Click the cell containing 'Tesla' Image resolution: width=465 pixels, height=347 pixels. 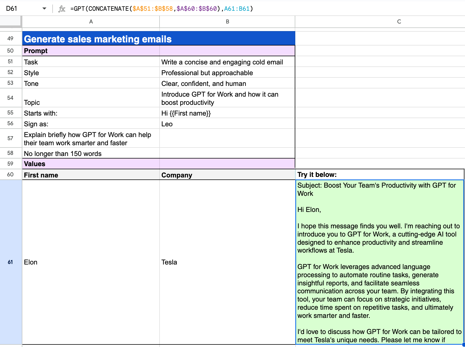(227, 262)
